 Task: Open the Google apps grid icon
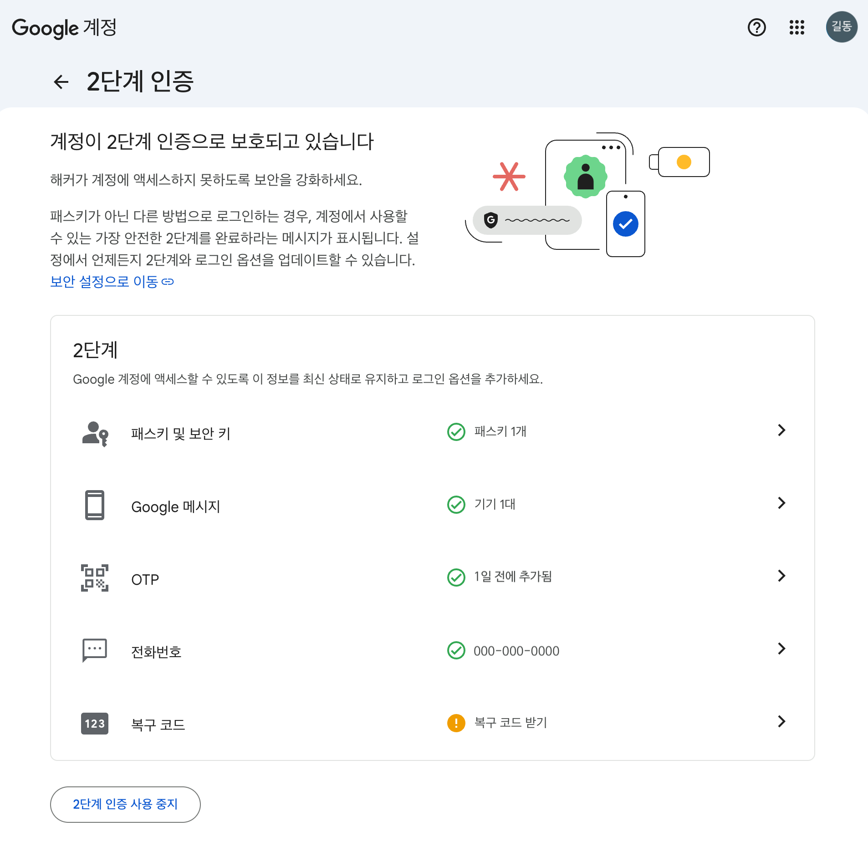click(797, 27)
